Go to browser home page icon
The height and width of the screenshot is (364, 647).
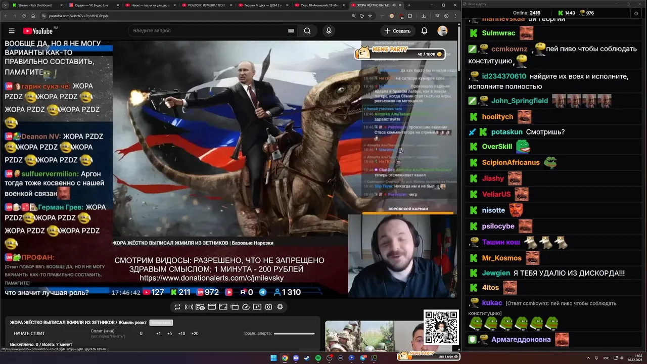[33, 16]
